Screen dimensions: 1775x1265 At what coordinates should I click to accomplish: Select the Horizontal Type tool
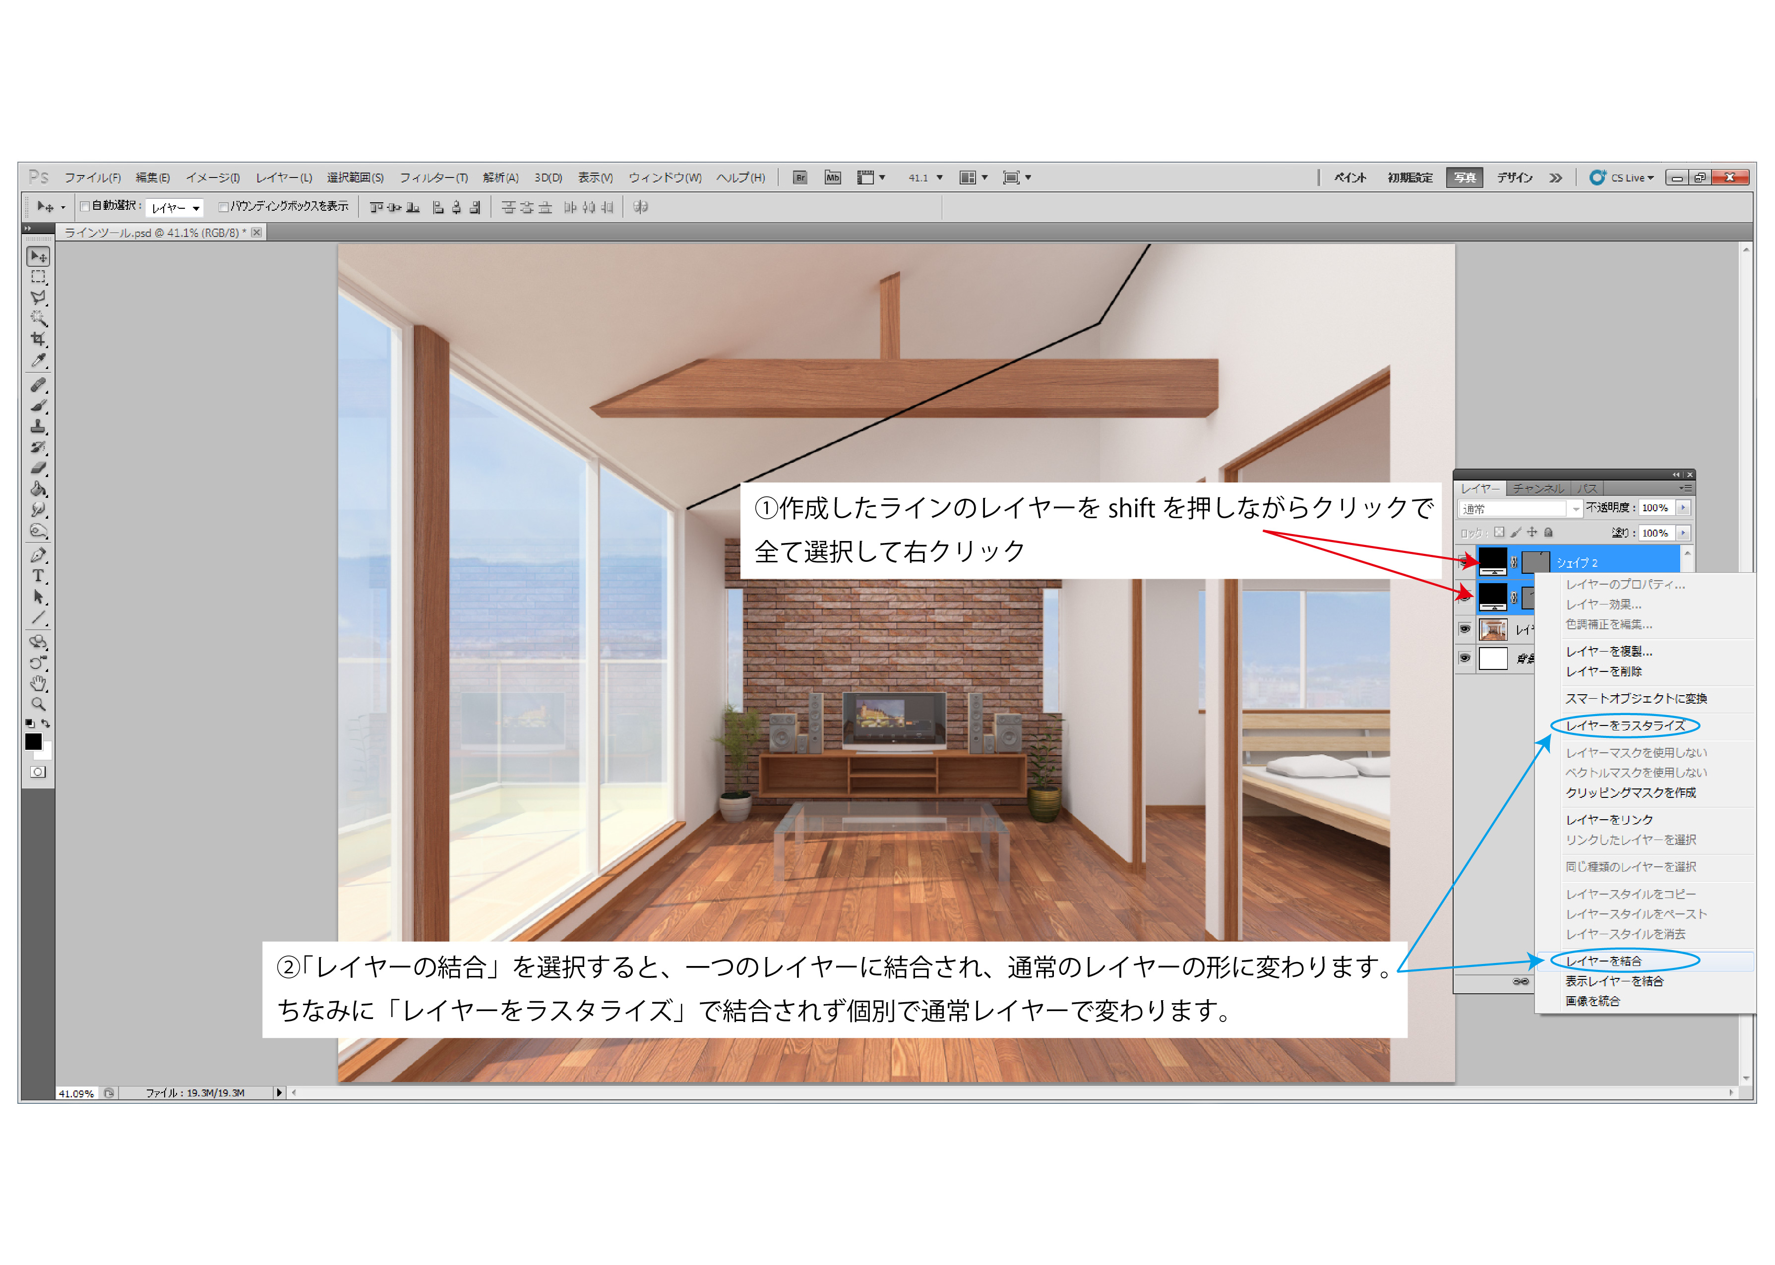(37, 576)
